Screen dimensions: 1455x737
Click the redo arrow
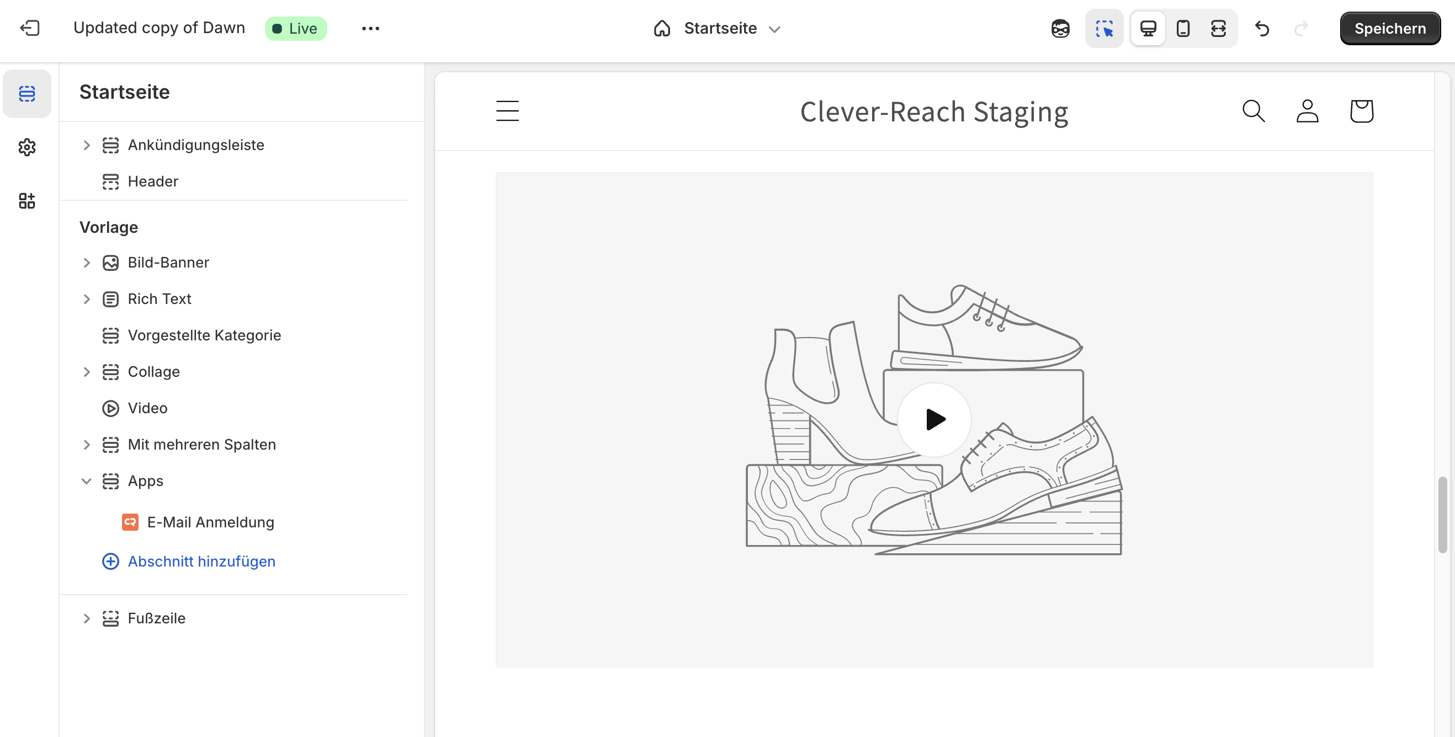[x=1301, y=28]
